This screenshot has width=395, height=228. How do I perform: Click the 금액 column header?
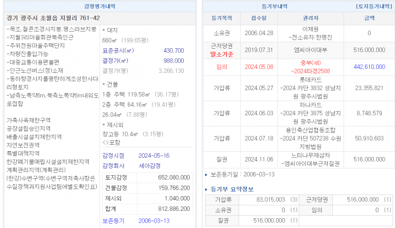point(369,18)
